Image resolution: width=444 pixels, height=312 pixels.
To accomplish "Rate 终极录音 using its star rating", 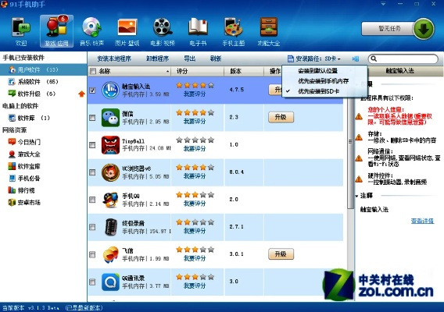I will [195, 222].
